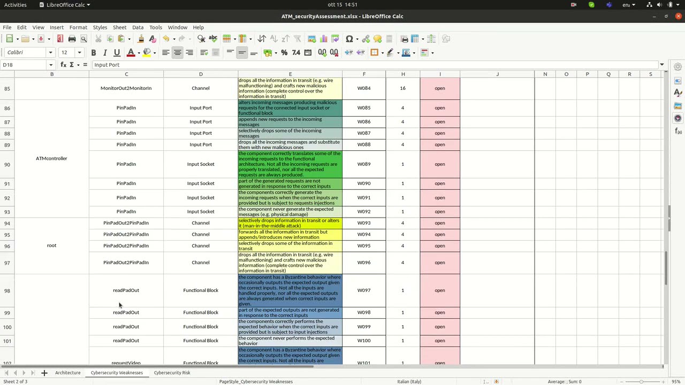Click the Cut scissors icon

click(x=98, y=38)
